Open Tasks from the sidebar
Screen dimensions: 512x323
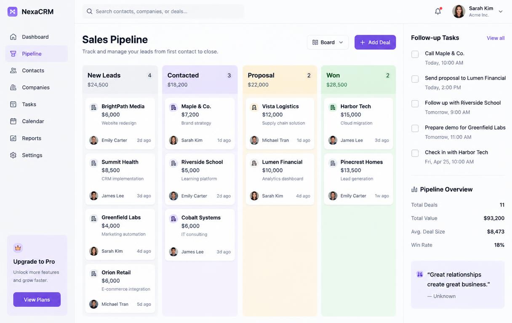click(x=36, y=104)
